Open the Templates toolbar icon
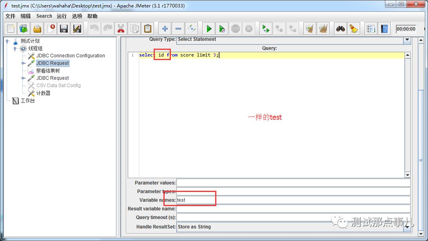Image resolution: width=428 pixels, height=241 pixels. click(x=24, y=29)
